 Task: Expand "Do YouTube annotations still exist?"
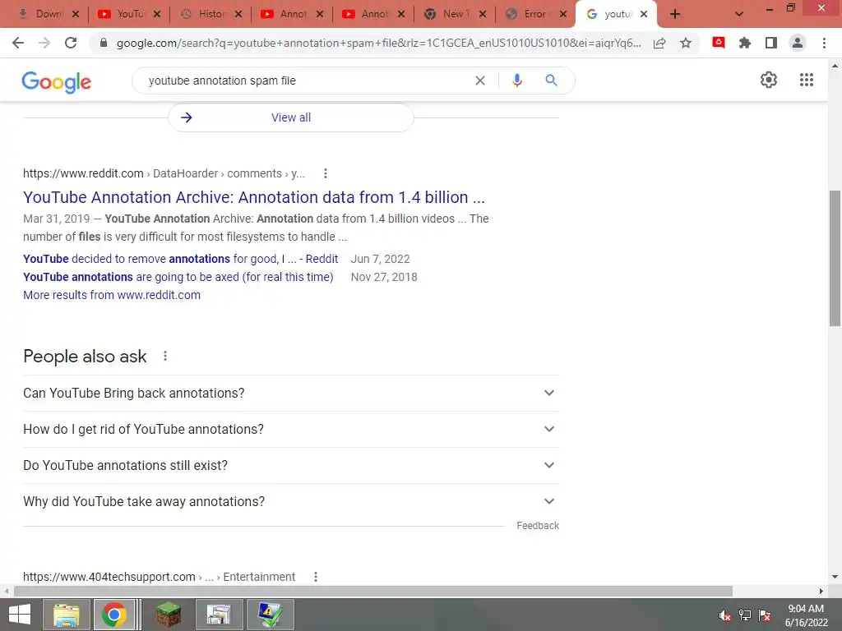click(291, 465)
